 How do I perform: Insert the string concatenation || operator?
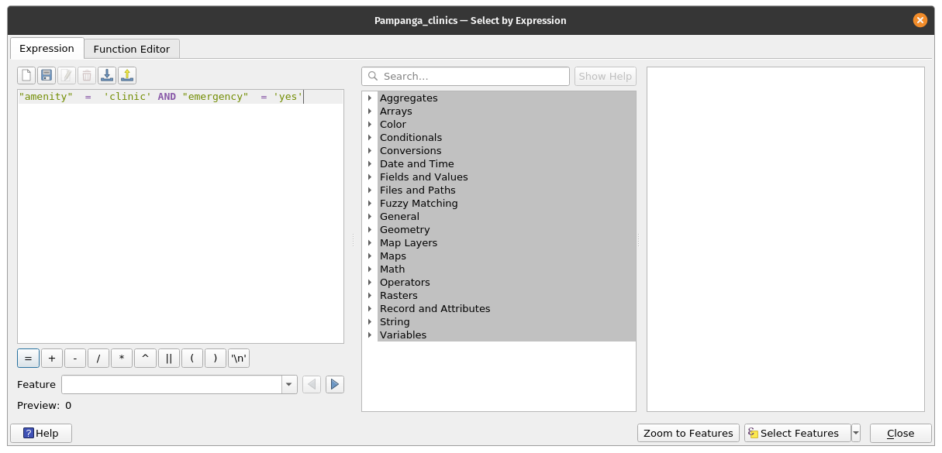[168, 359]
